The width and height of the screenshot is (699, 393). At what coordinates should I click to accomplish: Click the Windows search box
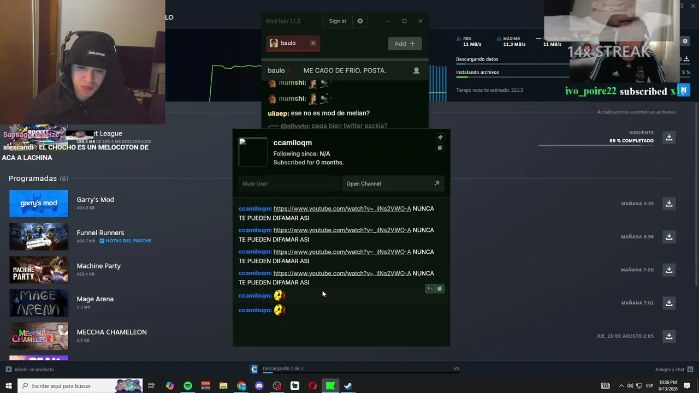pos(80,386)
